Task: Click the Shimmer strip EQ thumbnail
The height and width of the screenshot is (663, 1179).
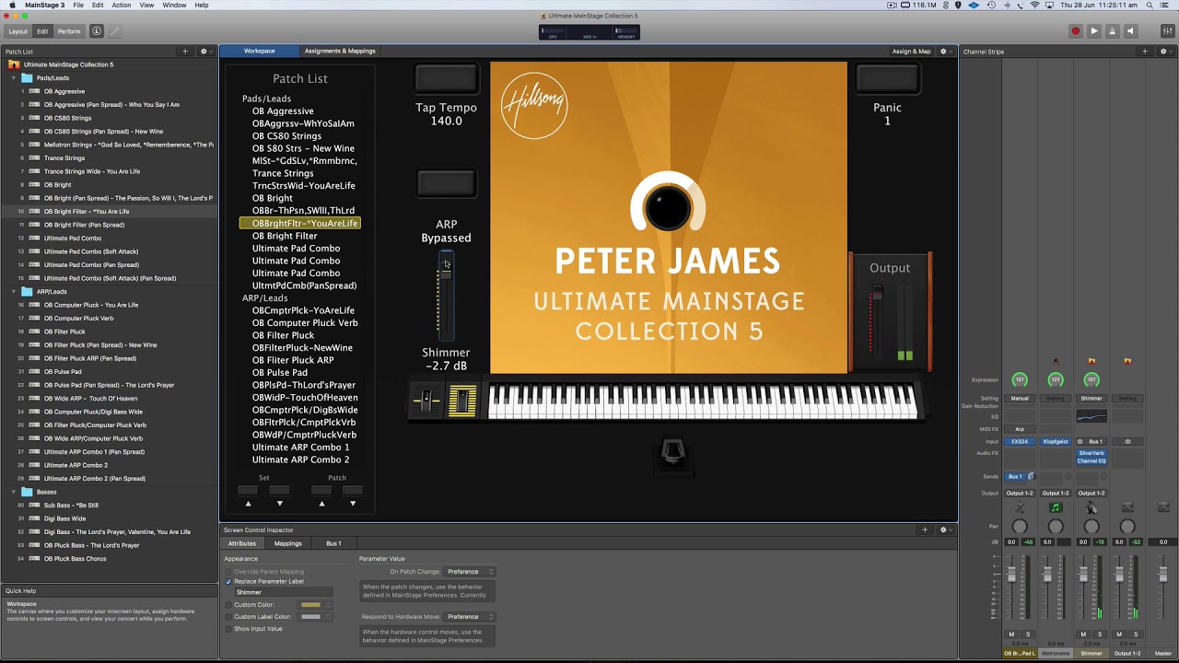Action: [1091, 417]
